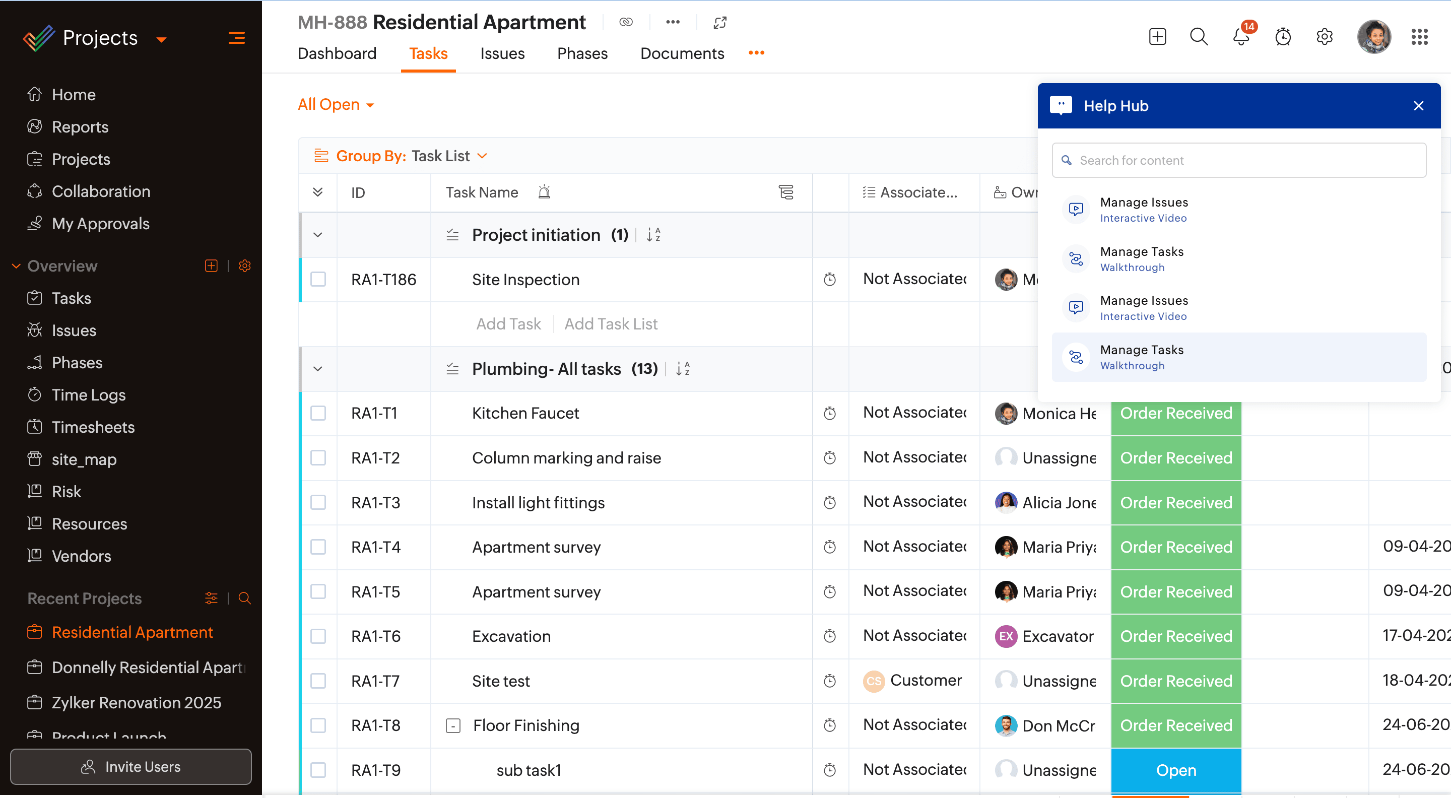Check the Site Inspection task checkbox

click(318, 279)
